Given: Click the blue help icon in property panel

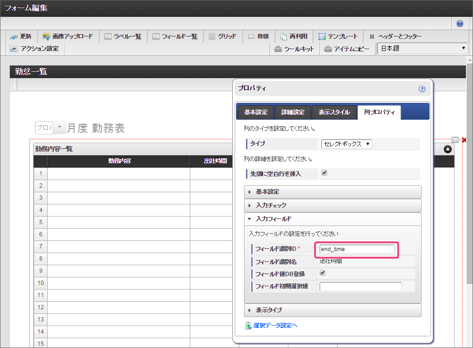Looking at the screenshot, I should (x=422, y=88).
